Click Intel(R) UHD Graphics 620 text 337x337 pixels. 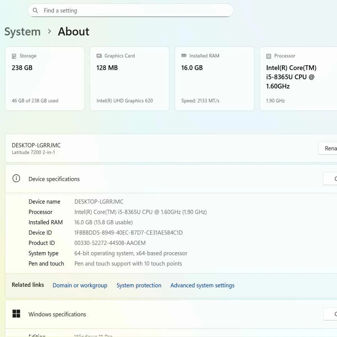point(125,101)
